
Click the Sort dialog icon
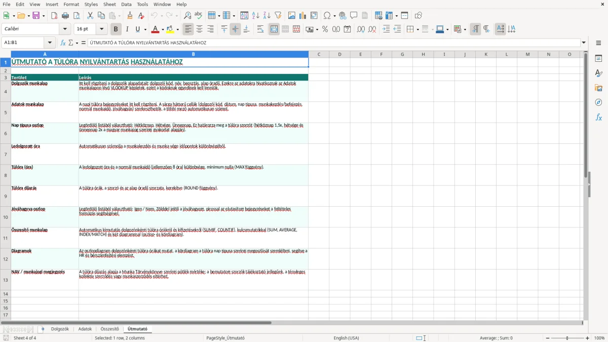[x=244, y=16]
